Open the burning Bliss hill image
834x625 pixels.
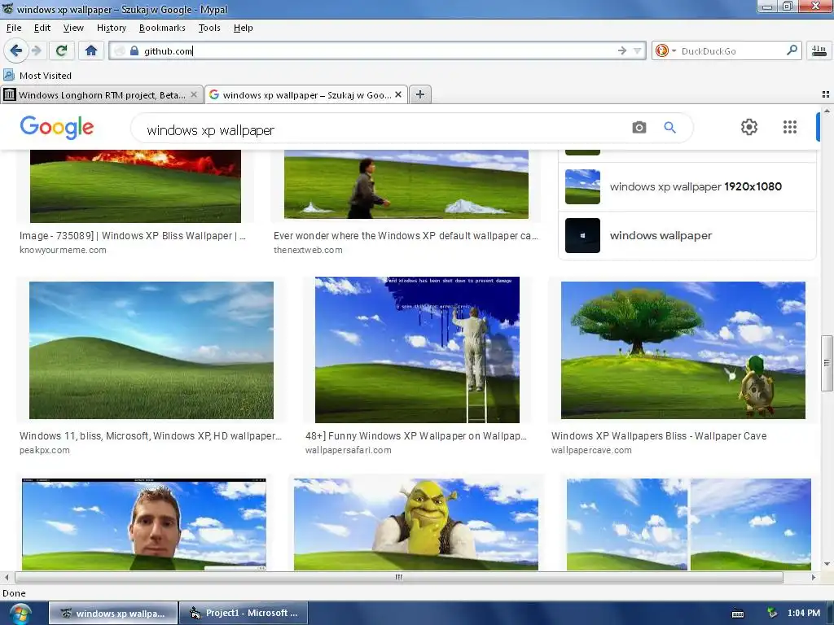[136, 186]
